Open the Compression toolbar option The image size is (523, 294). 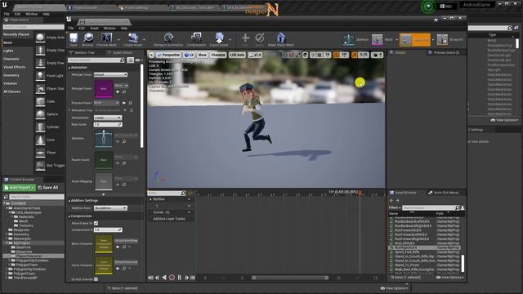(196, 39)
